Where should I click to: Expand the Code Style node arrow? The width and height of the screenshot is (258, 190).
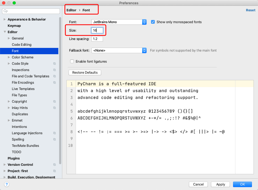pyautogui.click(x=9, y=63)
